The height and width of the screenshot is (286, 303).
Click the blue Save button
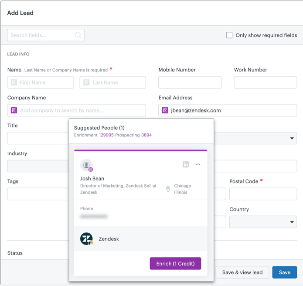[x=284, y=272]
